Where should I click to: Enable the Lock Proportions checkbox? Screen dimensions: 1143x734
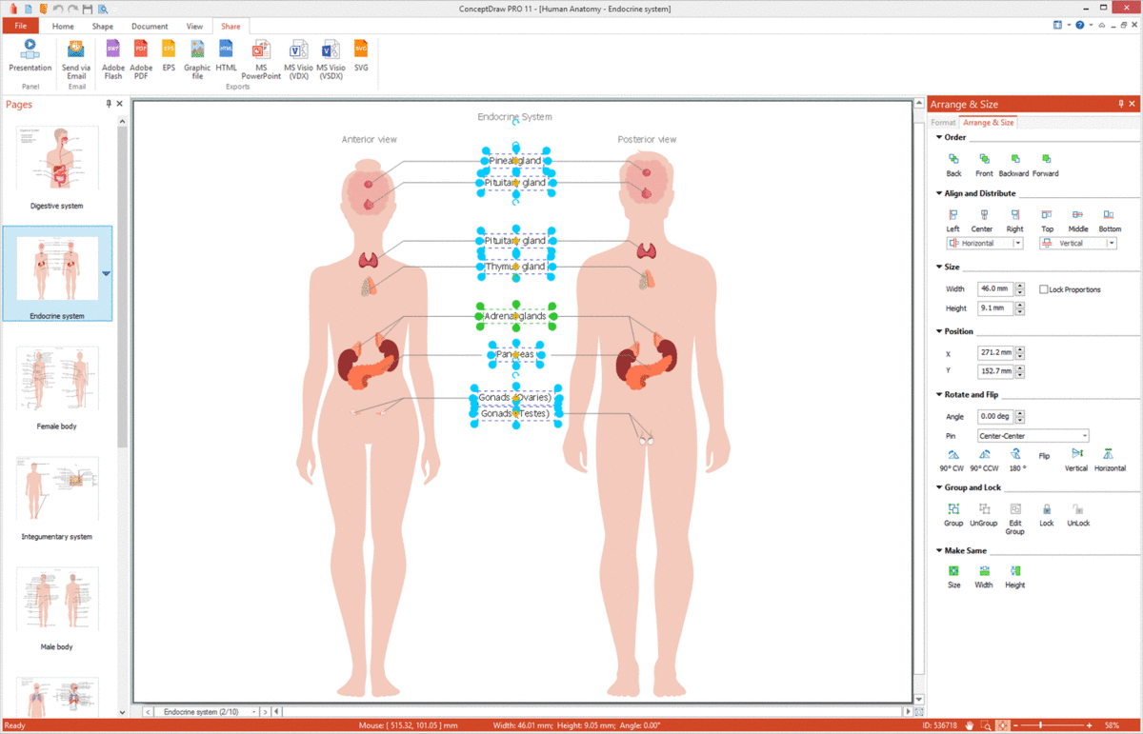1044,289
